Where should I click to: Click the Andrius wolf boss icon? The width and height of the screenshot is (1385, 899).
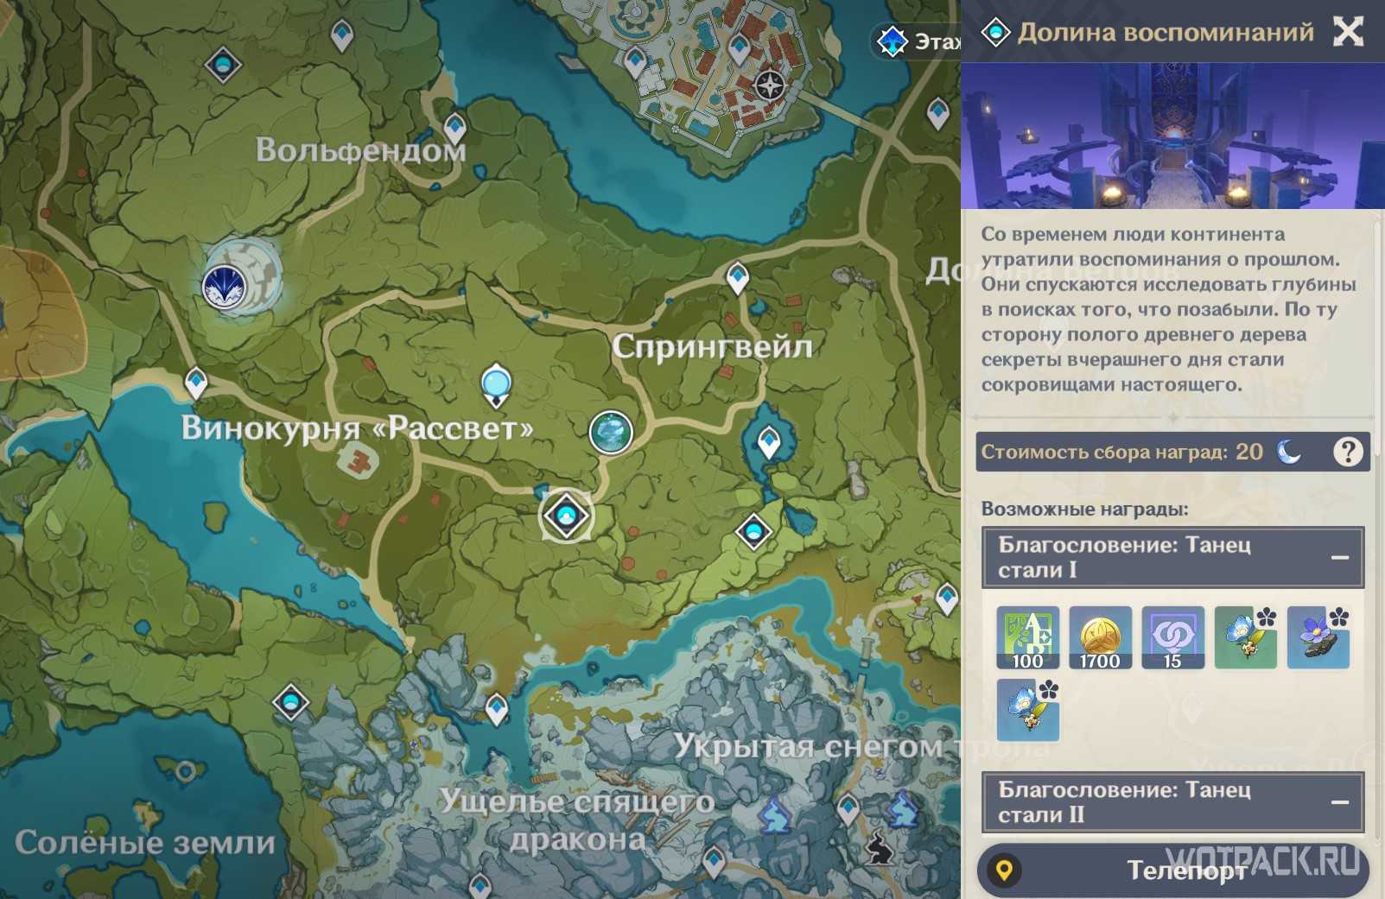(x=224, y=288)
